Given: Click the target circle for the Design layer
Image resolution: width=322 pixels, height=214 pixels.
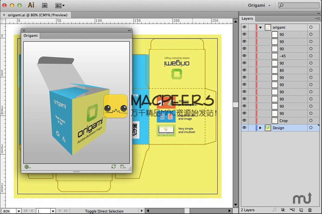Looking at the screenshot, I should [x=311, y=128].
